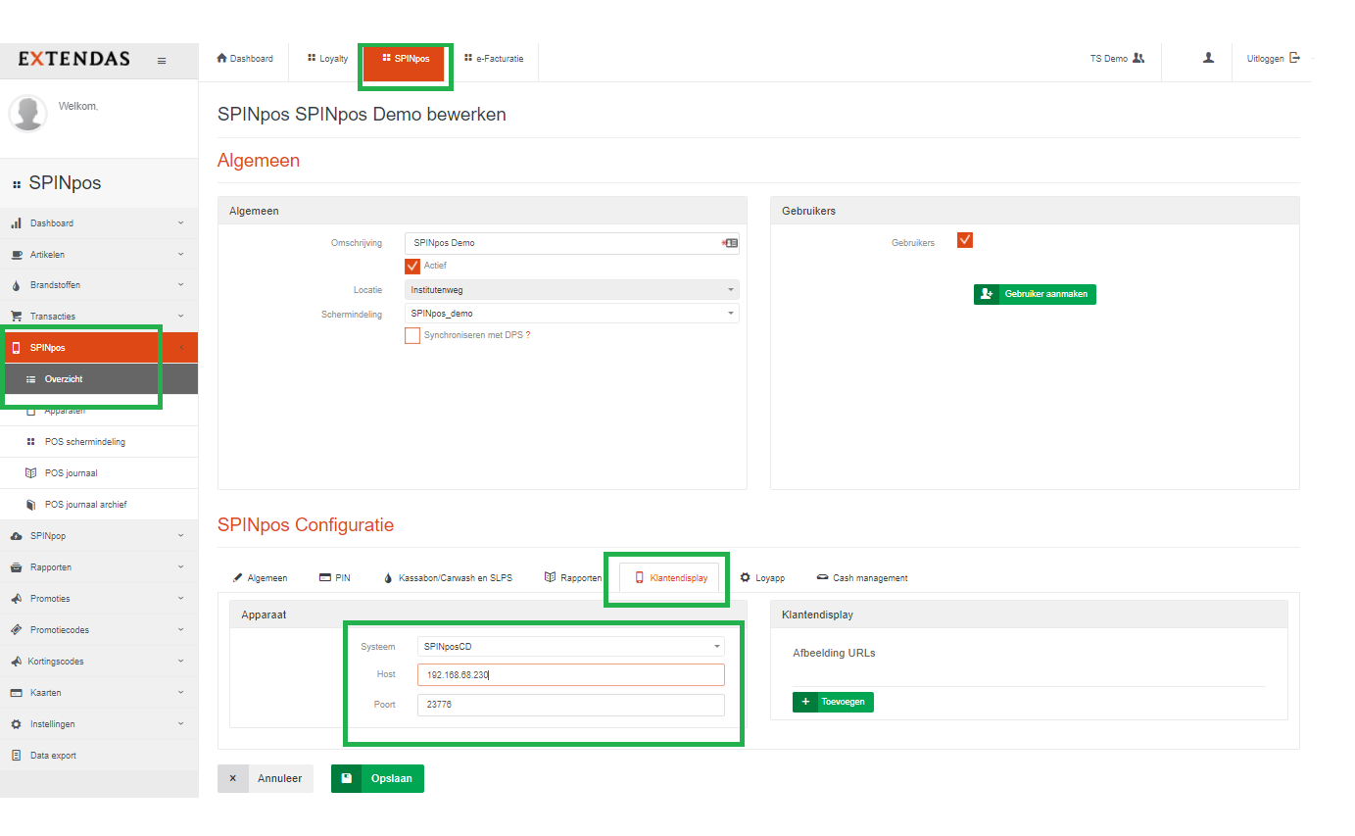Click the Uitloggen logout icon

(x=1294, y=58)
